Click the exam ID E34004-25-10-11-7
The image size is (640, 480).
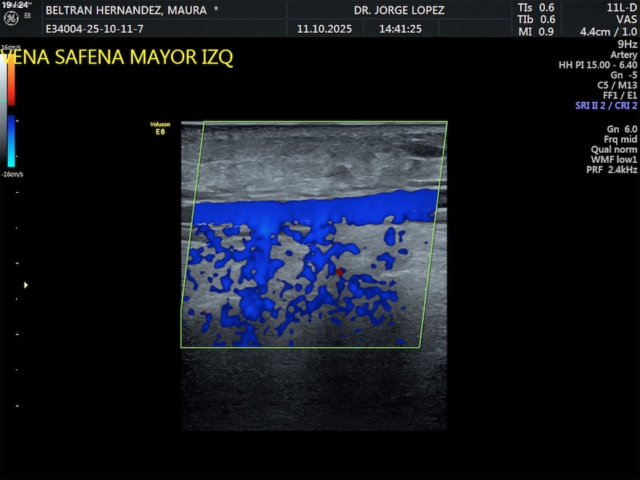(95, 29)
